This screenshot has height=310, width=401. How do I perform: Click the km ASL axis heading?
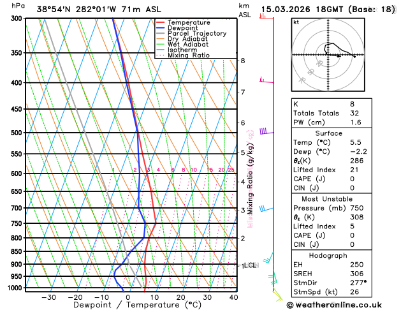245,10
